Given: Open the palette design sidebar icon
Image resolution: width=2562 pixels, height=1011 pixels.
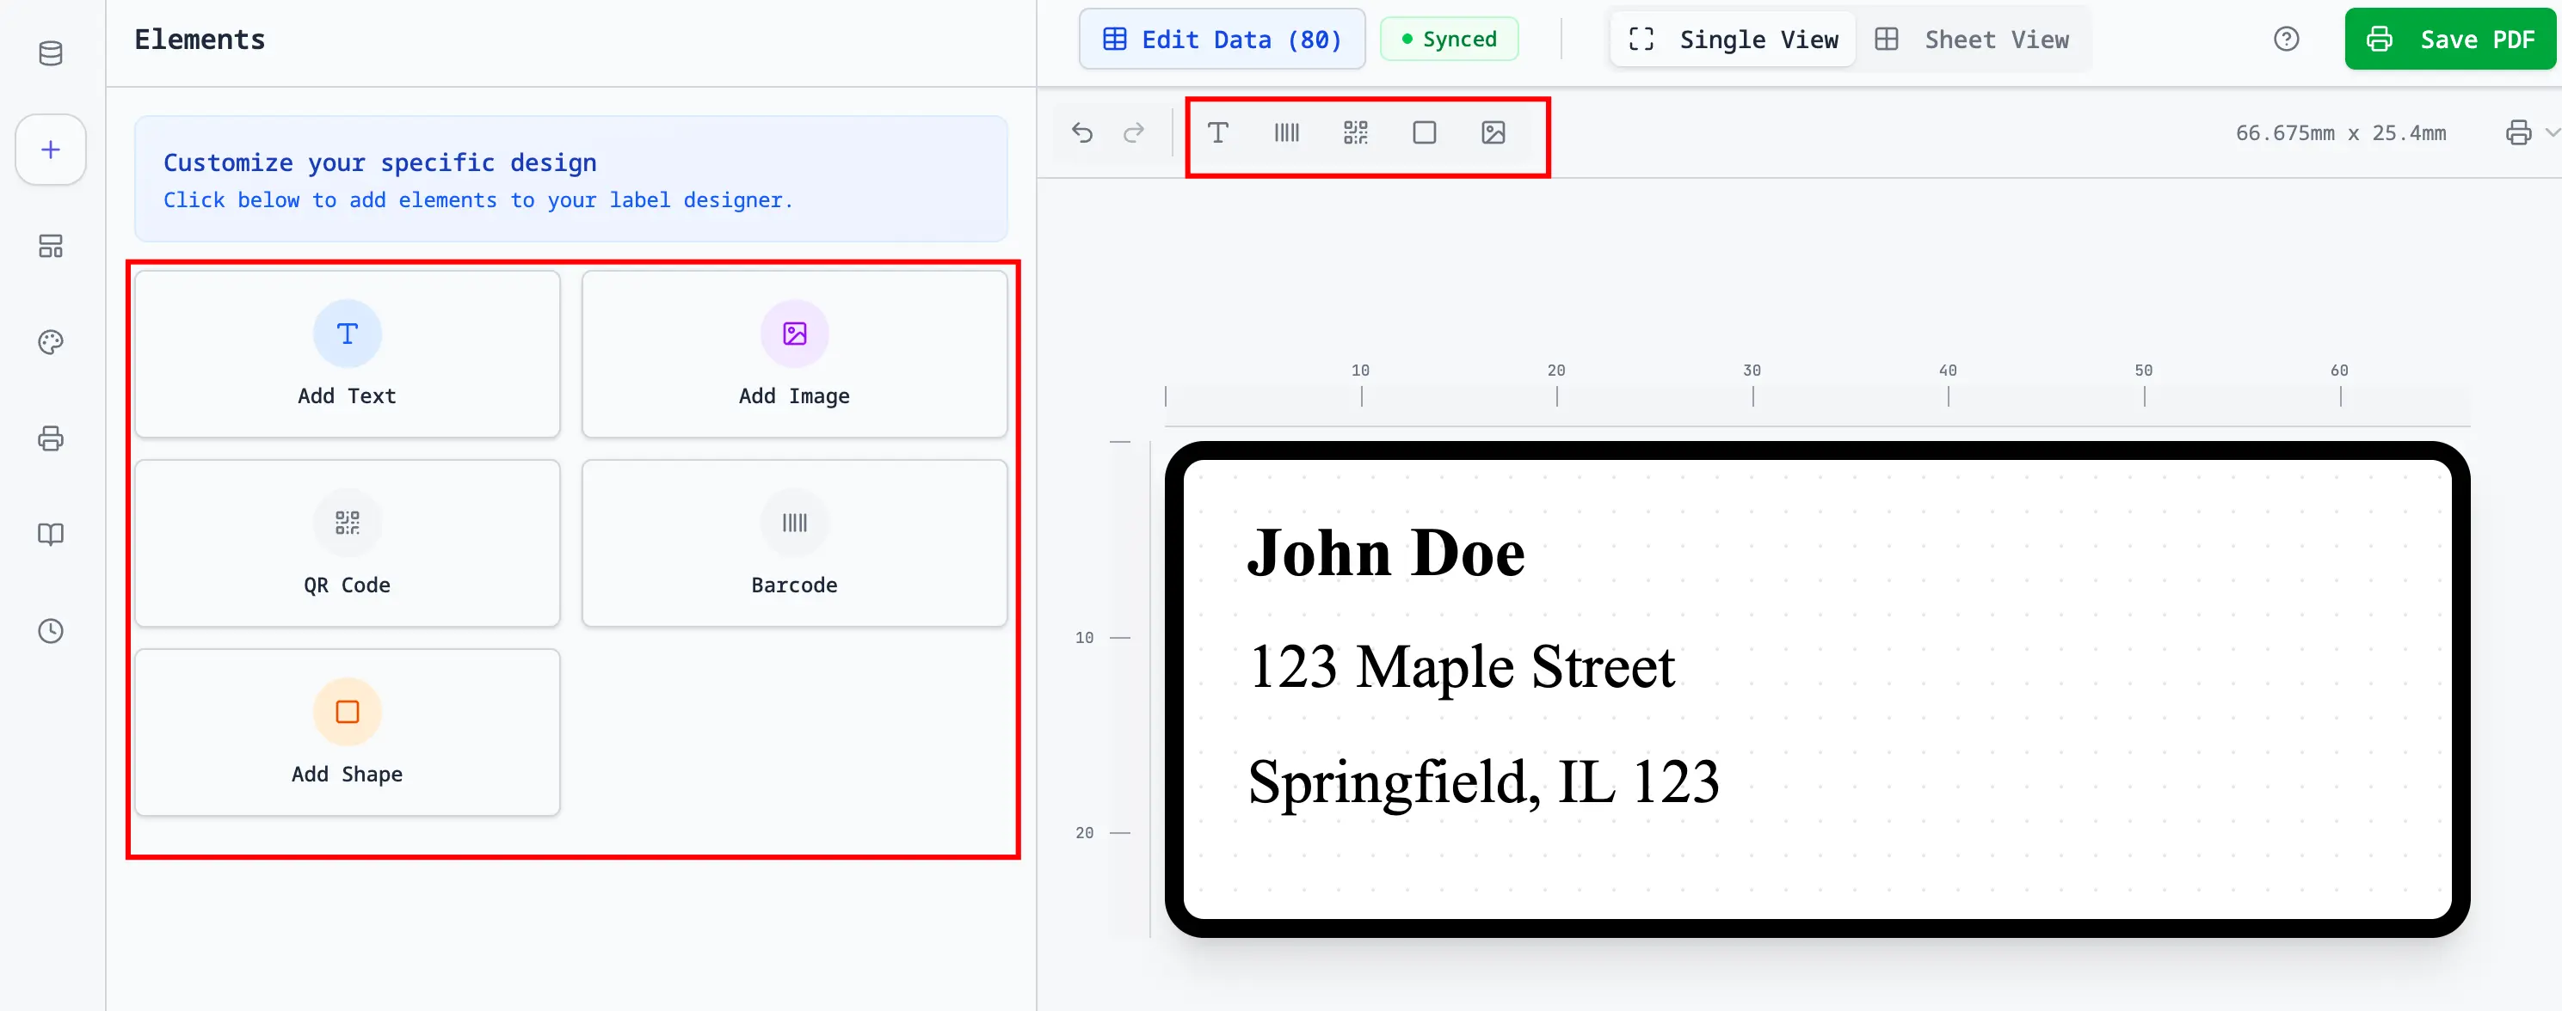Looking at the screenshot, I should pyautogui.click(x=50, y=342).
